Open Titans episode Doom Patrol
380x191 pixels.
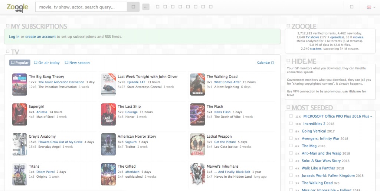pyautogui.click(x=46, y=172)
